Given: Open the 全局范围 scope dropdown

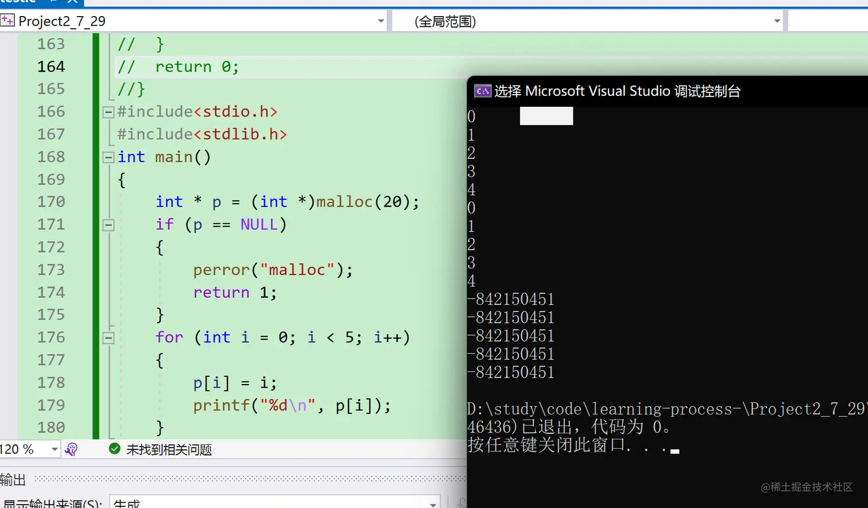Looking at the screenshot, I should (x=777, y=21).
